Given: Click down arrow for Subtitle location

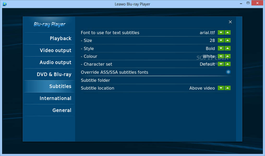Looking at the screenshot, I should point(221,88).
